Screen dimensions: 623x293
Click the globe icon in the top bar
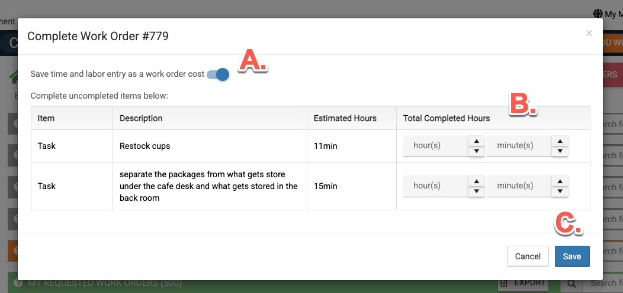(597, 14)
